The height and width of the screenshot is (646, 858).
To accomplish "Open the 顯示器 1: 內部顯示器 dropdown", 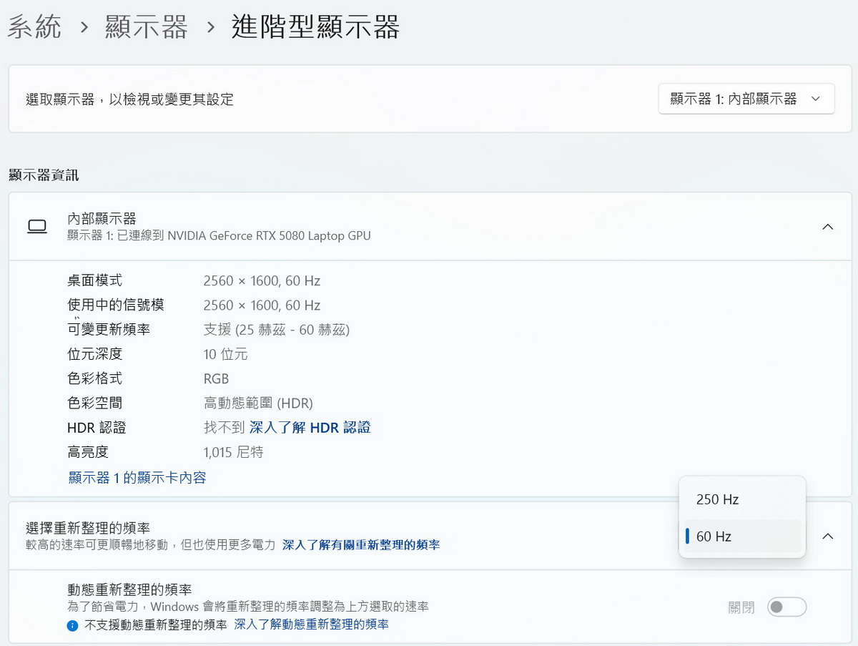I will [746, 99].
